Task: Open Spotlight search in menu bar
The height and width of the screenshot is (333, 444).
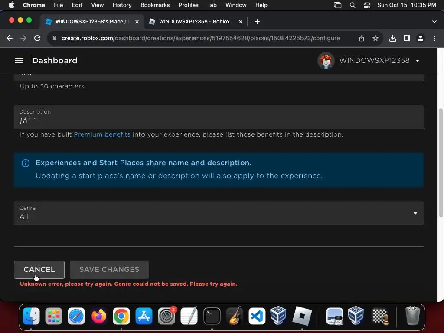Action: click(x=353, y=5)
